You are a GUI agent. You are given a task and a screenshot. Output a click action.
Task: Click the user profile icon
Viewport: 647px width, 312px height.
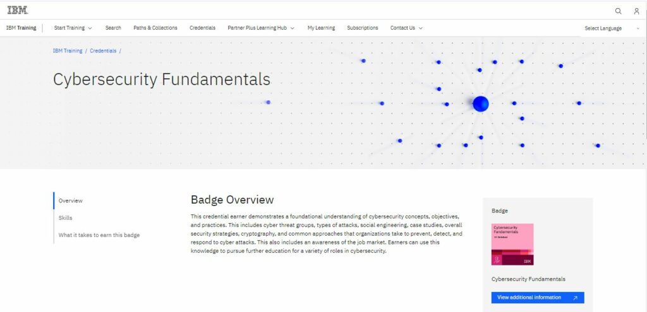tap(636, 11)
